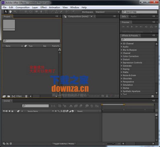Screen dimensions: 160x147
Task: Switch to the Audio panel tab
Action: 134,17
